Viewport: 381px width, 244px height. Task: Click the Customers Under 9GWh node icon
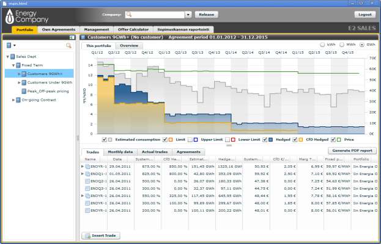(24, 82)
